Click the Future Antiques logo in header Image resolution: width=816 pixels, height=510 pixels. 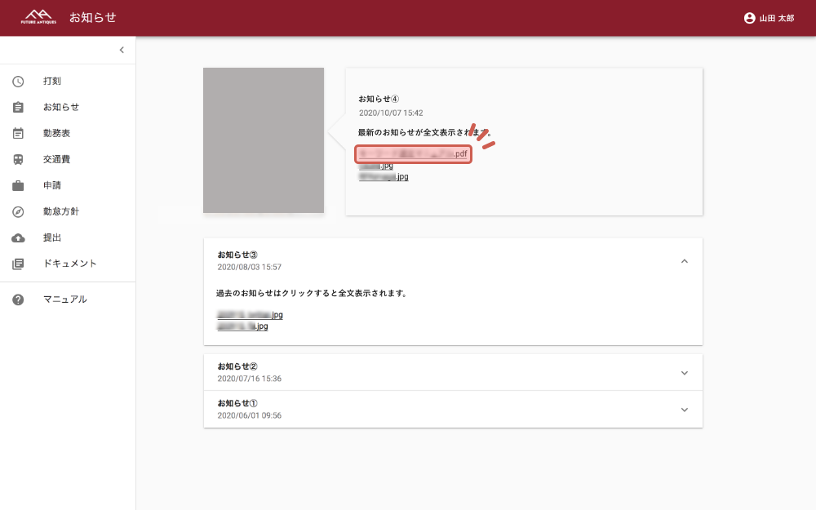38,17
